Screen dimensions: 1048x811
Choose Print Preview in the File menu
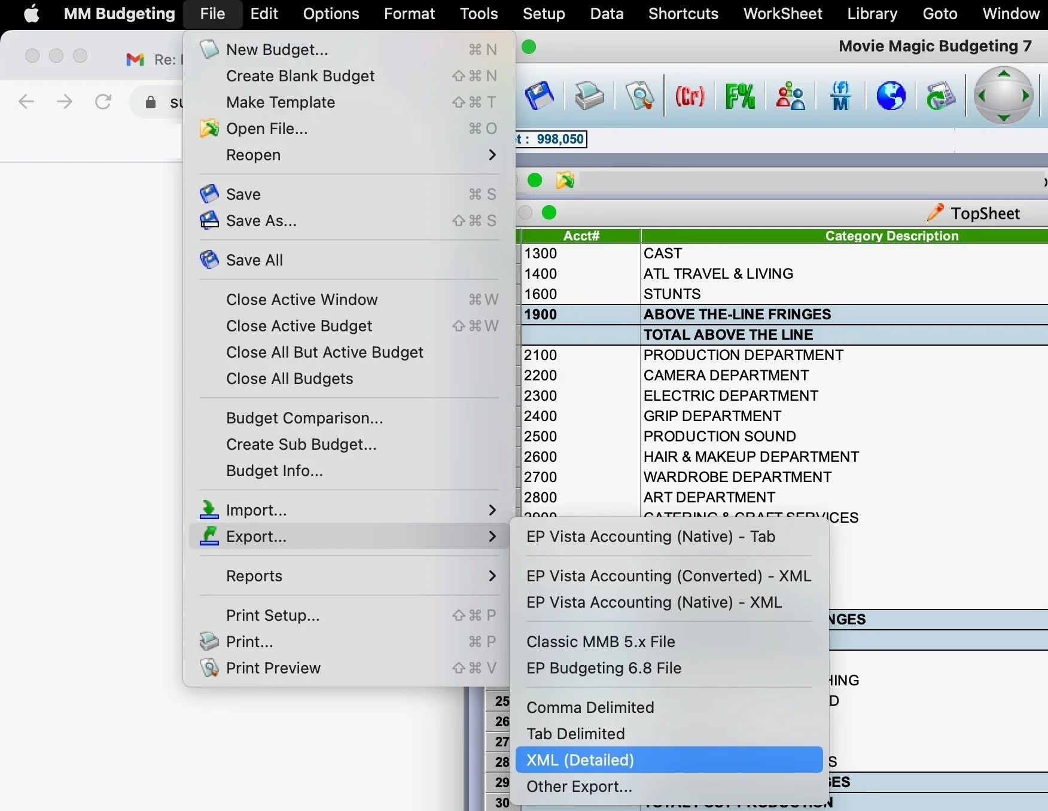[x=349, y=668]
